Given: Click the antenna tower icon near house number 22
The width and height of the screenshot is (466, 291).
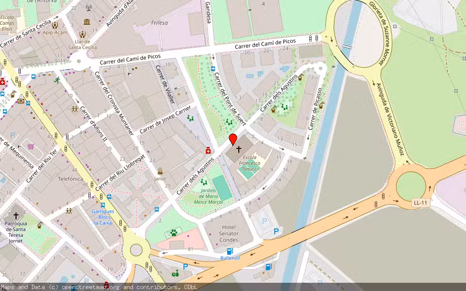Looking at the screenshot, I should click(x=89, y=8).
